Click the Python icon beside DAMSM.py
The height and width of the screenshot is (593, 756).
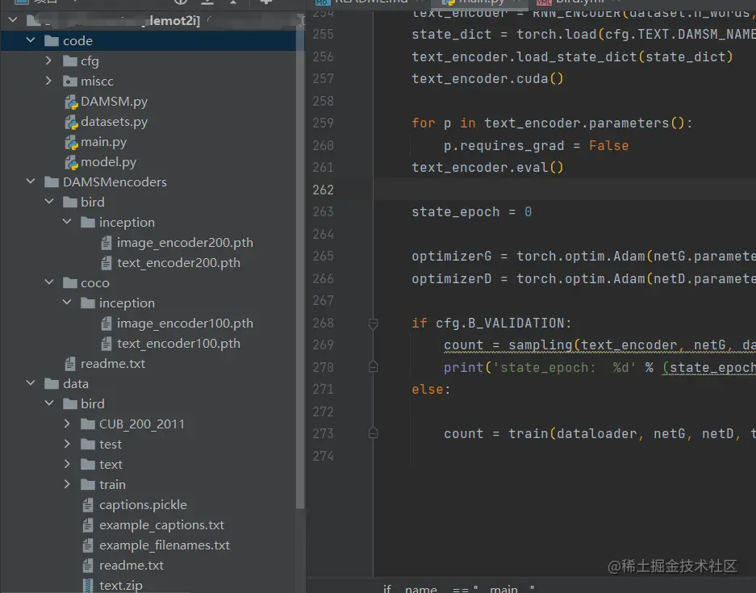click(x=71, y=102)
